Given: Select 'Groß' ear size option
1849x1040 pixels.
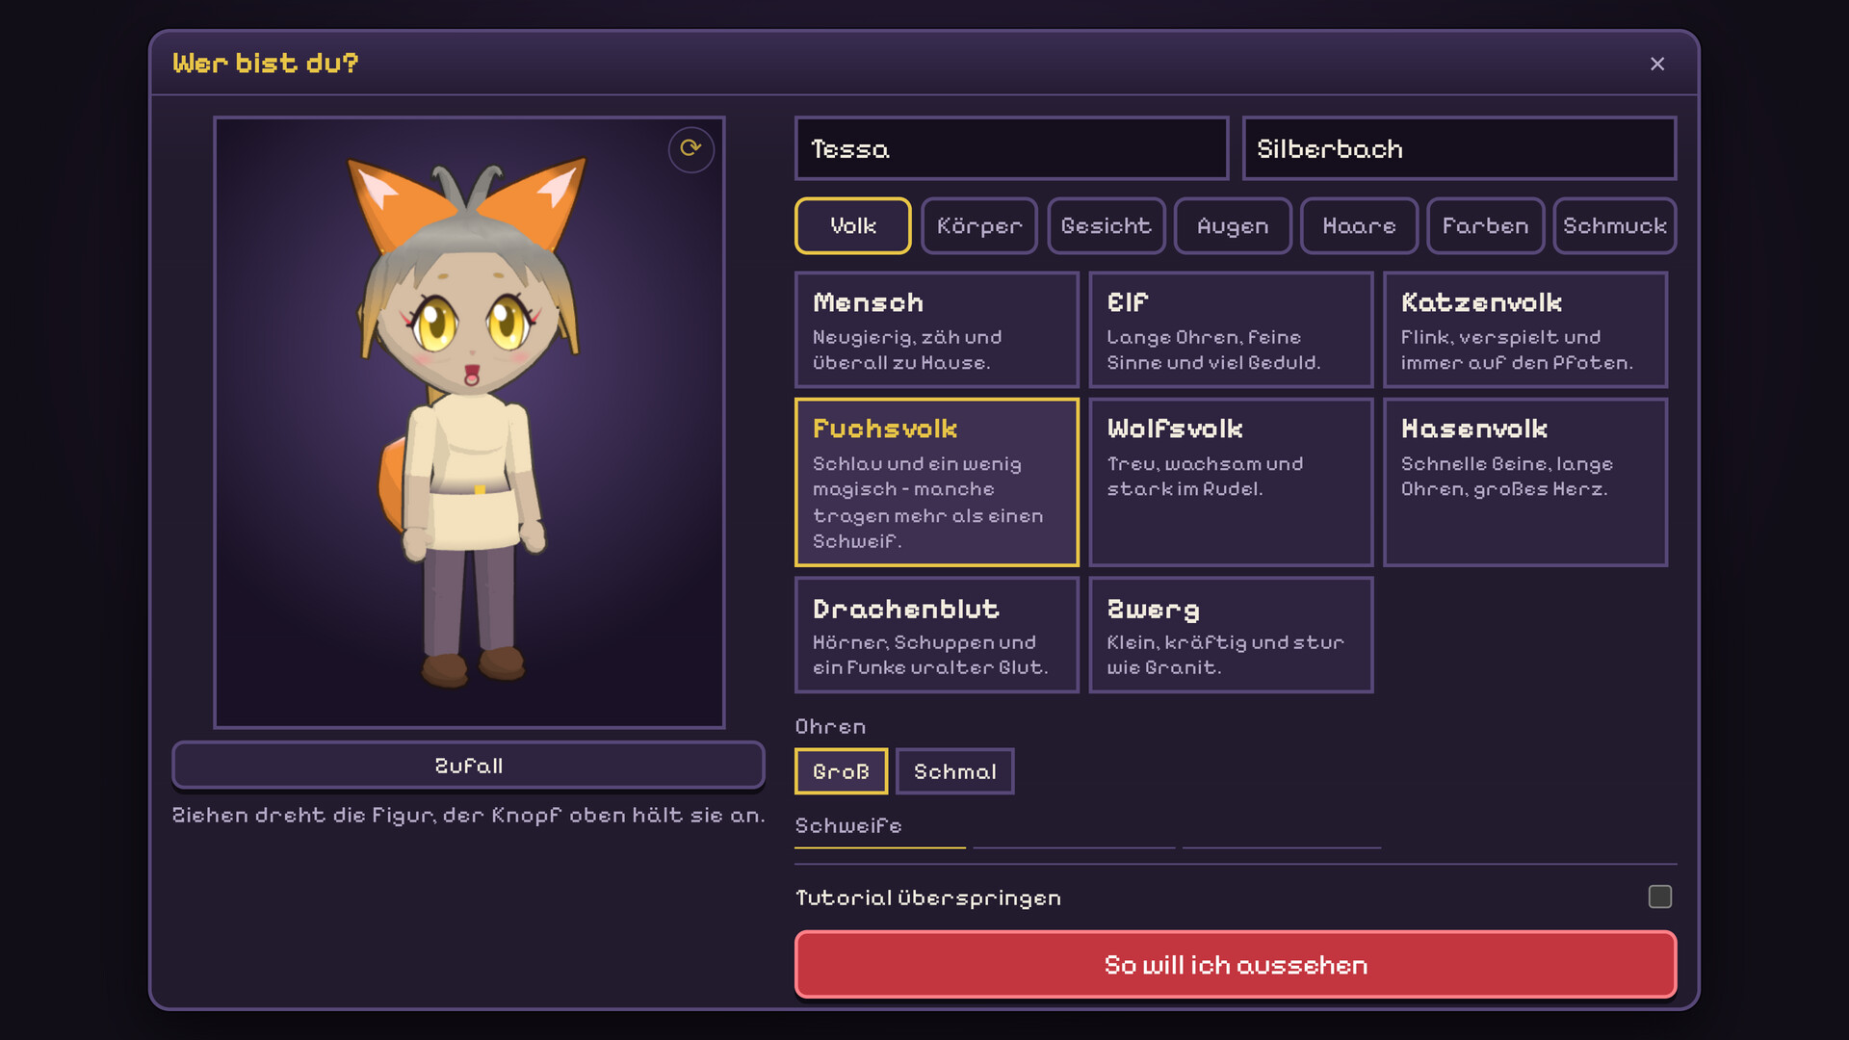Looking at the screenshot, I should pos(841,771).
